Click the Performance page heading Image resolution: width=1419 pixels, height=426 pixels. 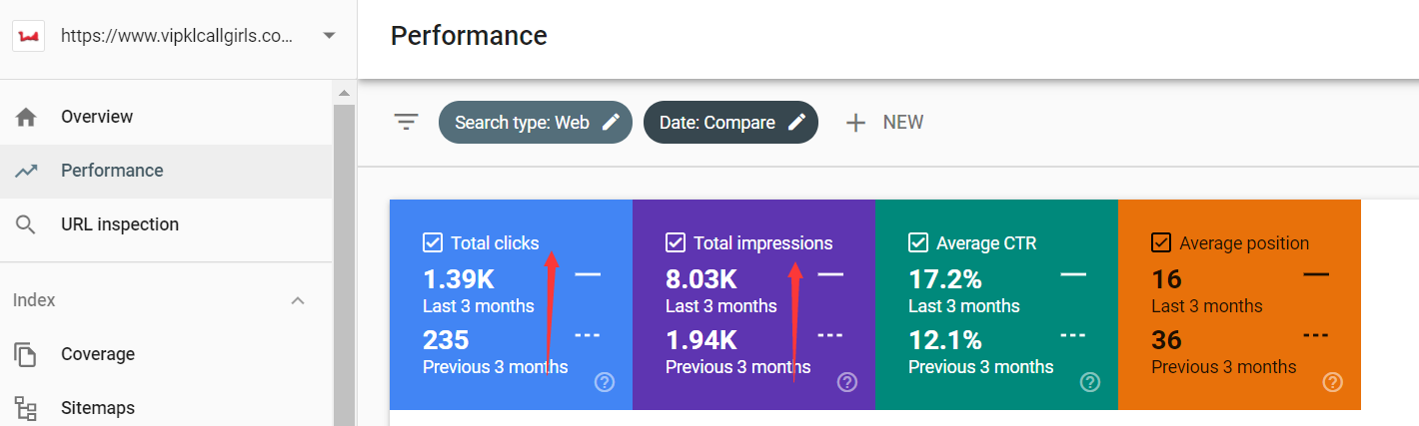click(x=469, y=36)
